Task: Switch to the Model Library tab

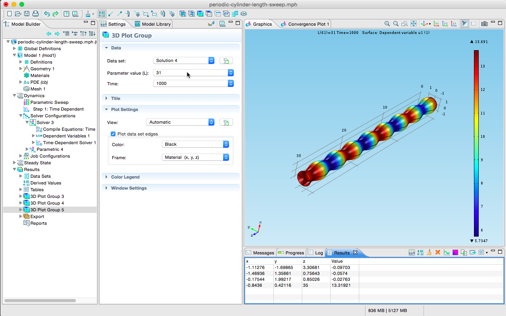Action: pos(153,24)
